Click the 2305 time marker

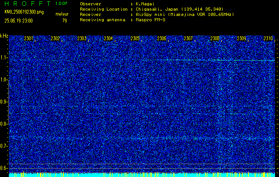[x=135, y=38]
